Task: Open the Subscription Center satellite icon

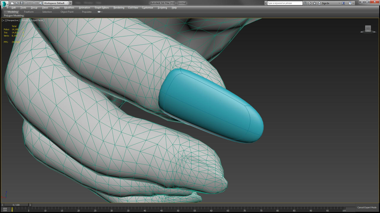Action: click(x=310, y=3)
